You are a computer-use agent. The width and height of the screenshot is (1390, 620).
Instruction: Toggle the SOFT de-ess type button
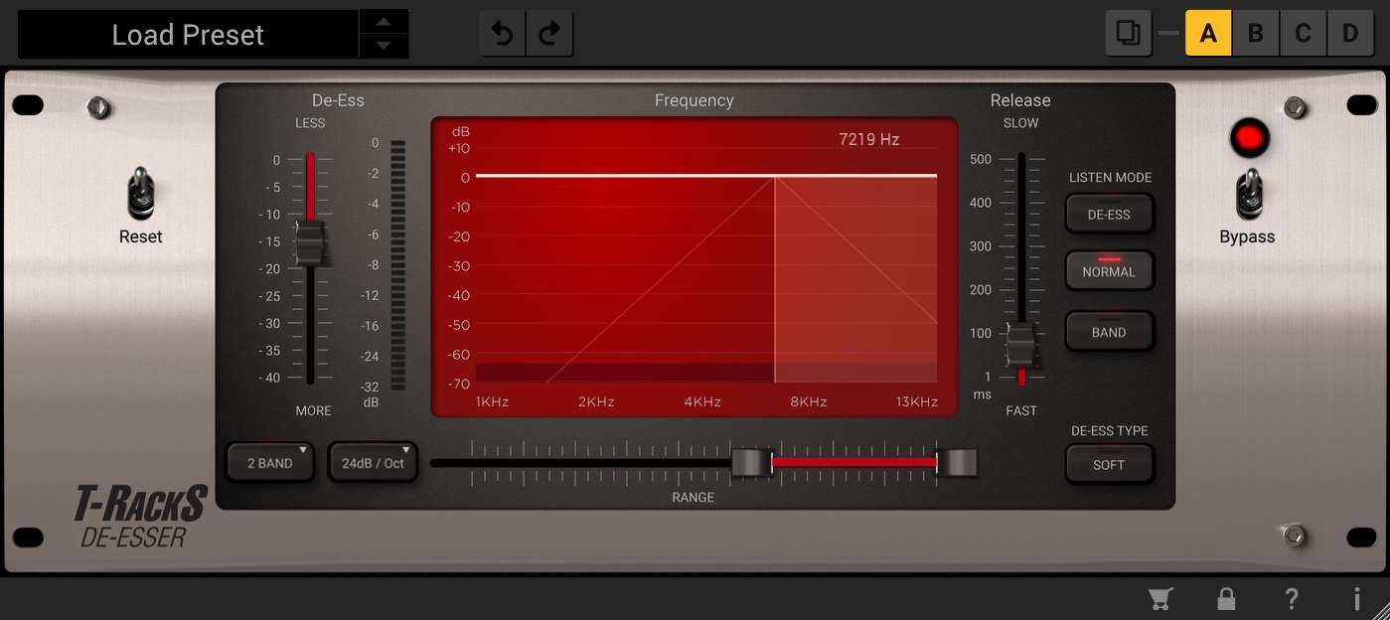1109,464
